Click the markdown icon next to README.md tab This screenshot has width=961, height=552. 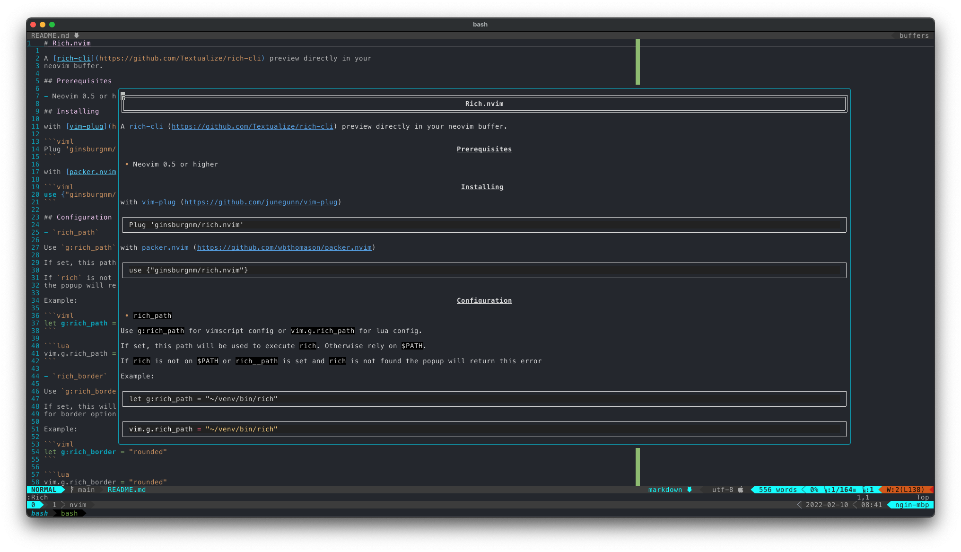77,35
